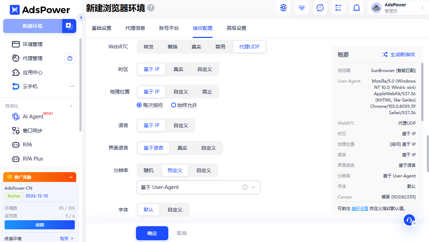Switch to the 代理信息 tab
Image resolution: width=429 pixels, height=242 pixels.
[135, 28]
